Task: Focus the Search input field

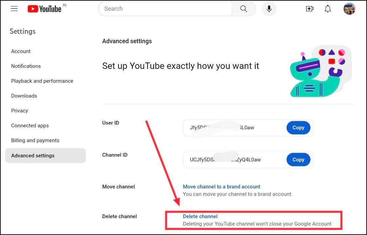Action: coord(165,9)
